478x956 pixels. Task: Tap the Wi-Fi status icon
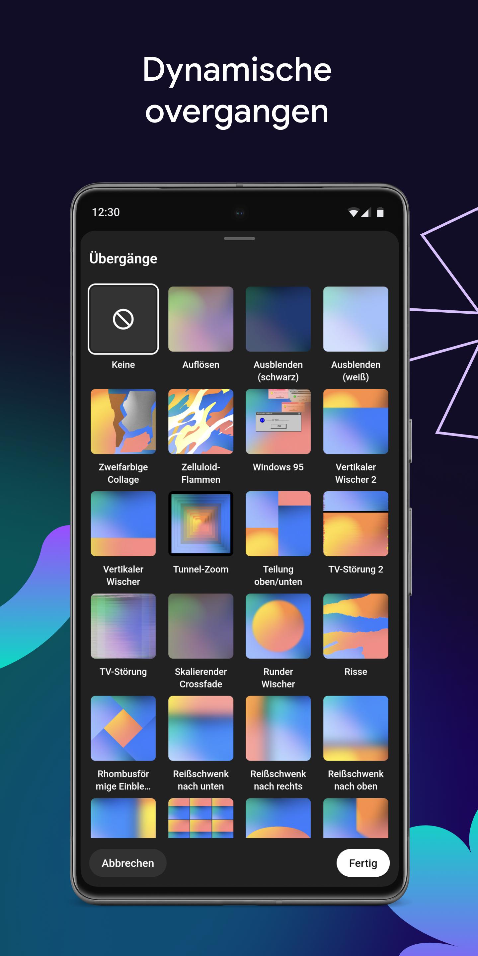353,212
